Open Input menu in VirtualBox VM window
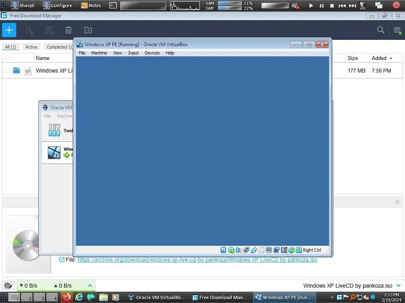Viewport: 405px width, 303px height. (x=133, y=53)
